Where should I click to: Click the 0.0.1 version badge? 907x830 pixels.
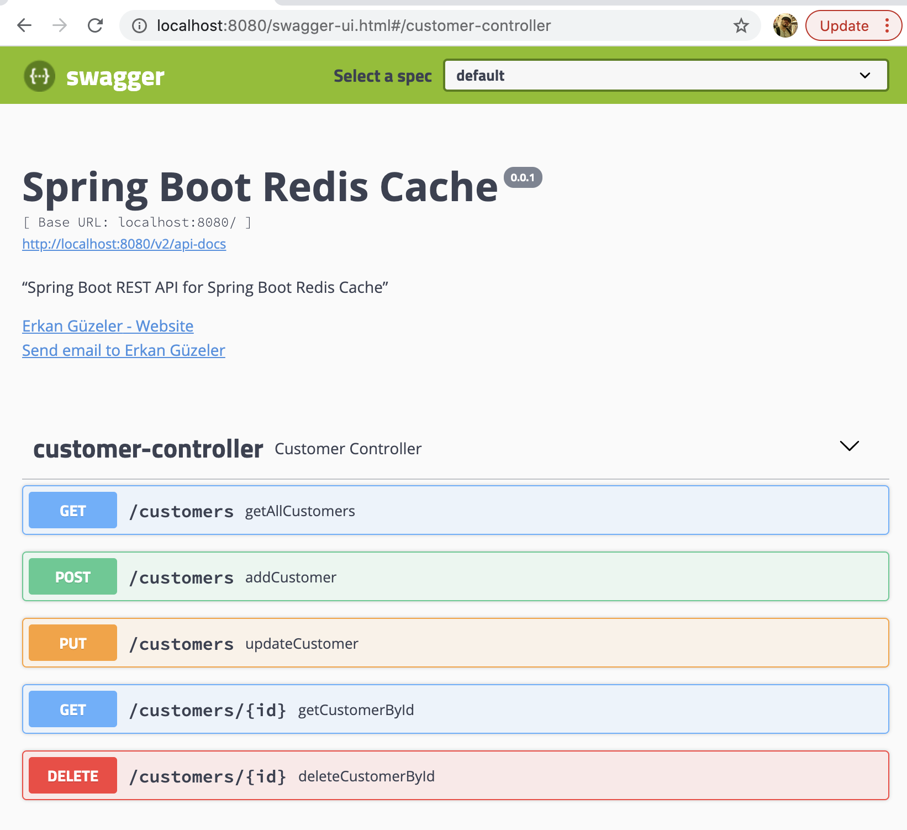[x=523, y=177]
